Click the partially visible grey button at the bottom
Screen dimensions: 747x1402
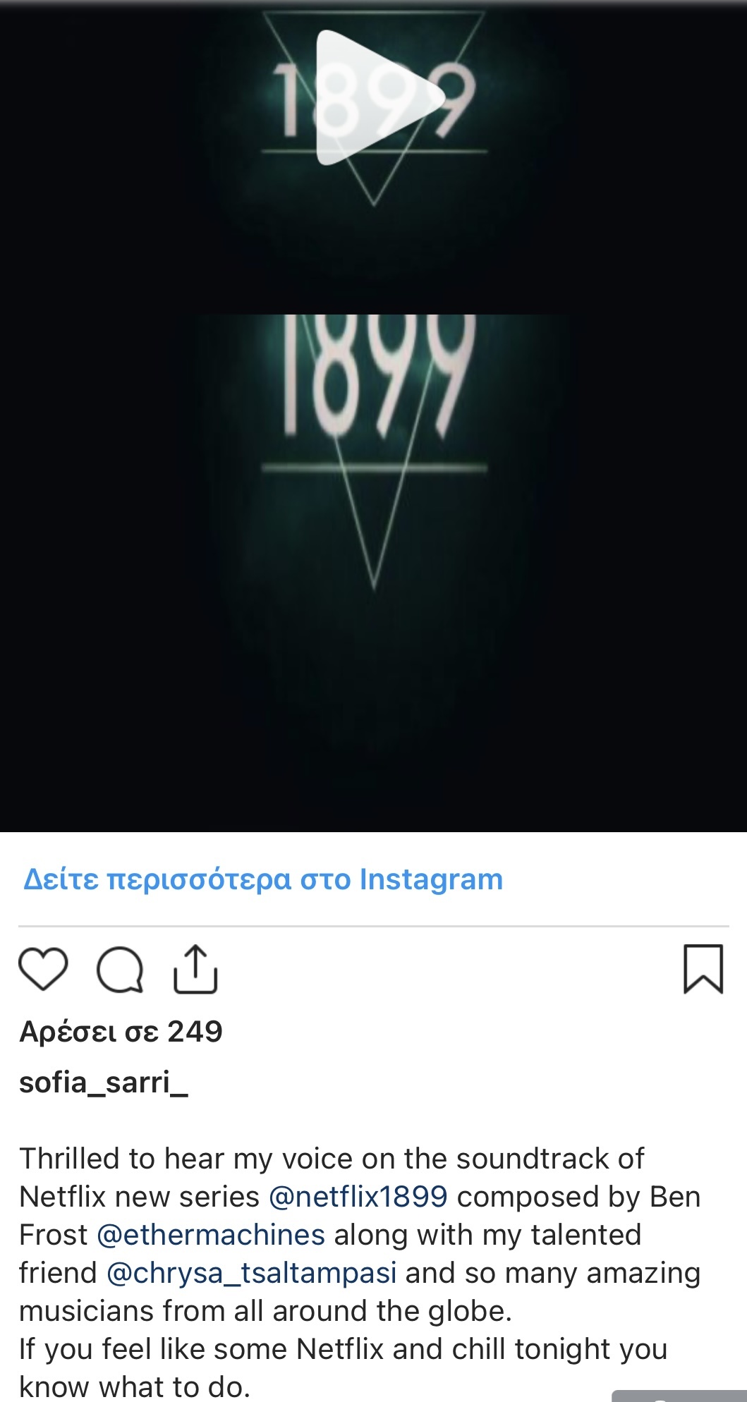point(679,1396)
